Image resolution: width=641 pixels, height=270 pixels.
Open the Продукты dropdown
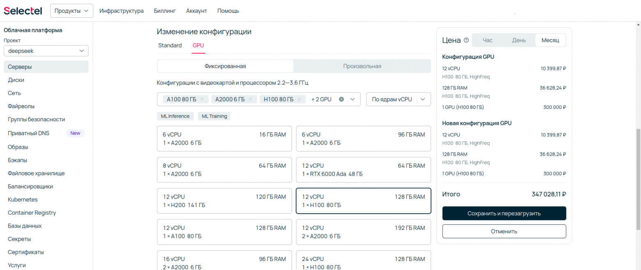coord(71,11)
